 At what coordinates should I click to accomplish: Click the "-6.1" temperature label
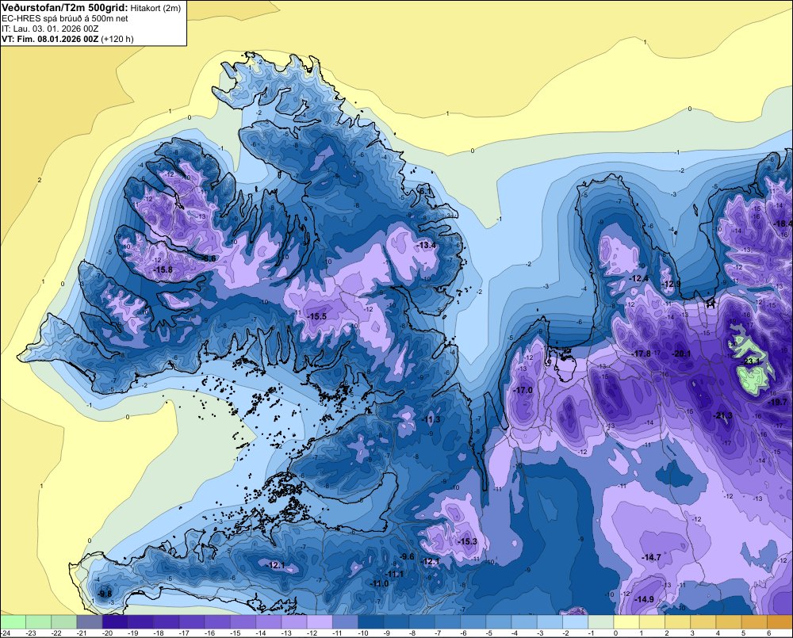425,191
